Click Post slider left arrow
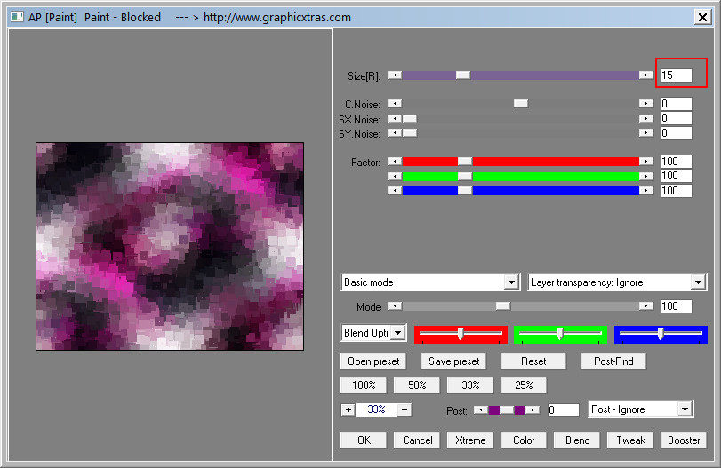 (480, 409)
